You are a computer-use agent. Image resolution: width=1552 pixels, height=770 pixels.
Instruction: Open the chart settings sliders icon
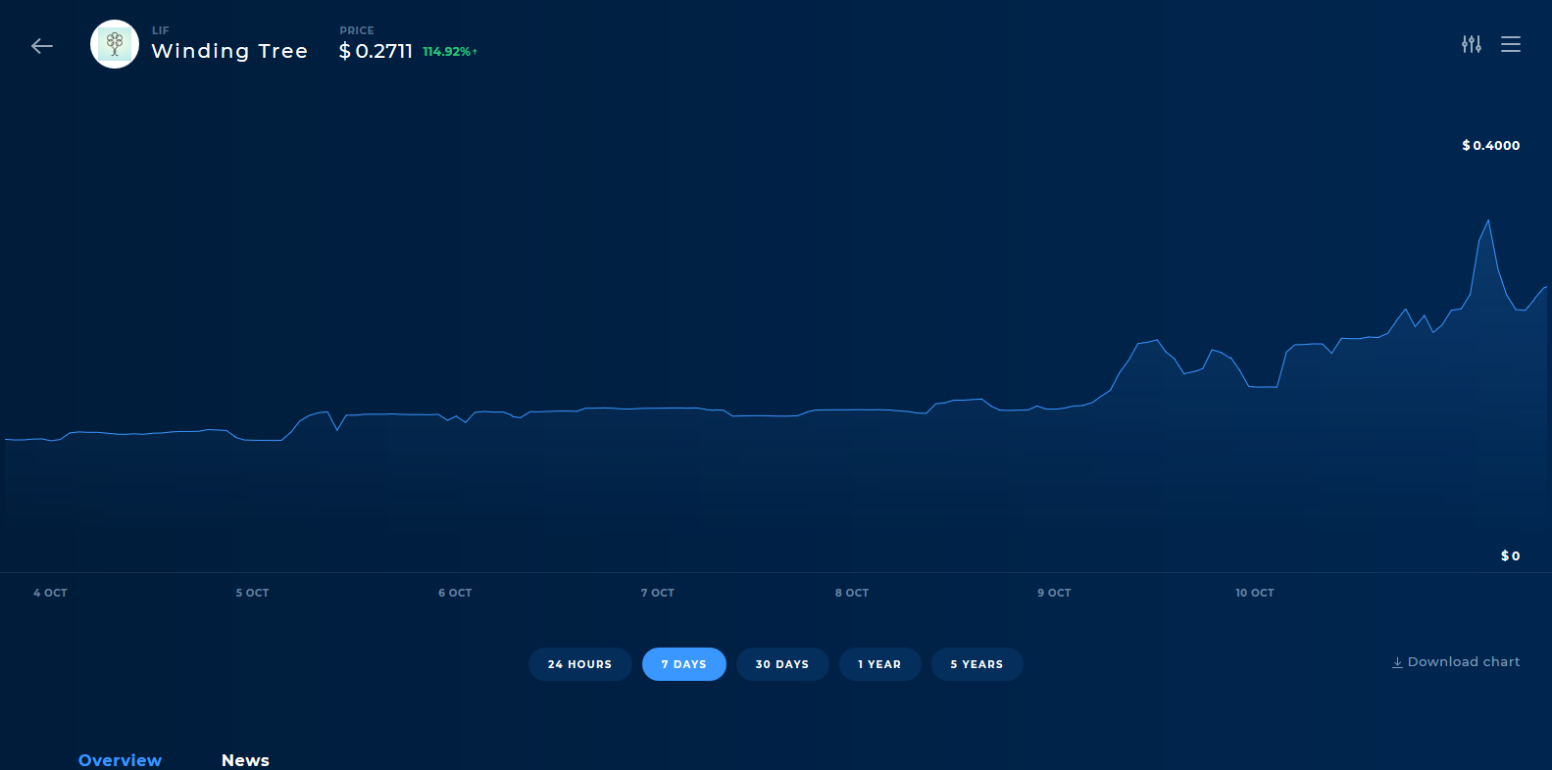[x=1472, y=44]
